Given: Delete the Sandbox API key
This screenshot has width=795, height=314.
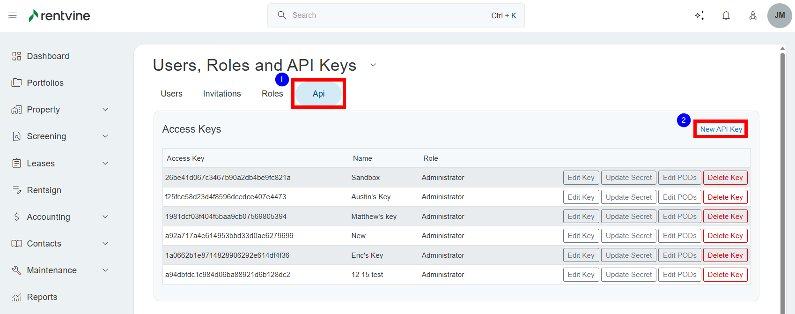Looking at the screenshot, I should coord(725,178).
